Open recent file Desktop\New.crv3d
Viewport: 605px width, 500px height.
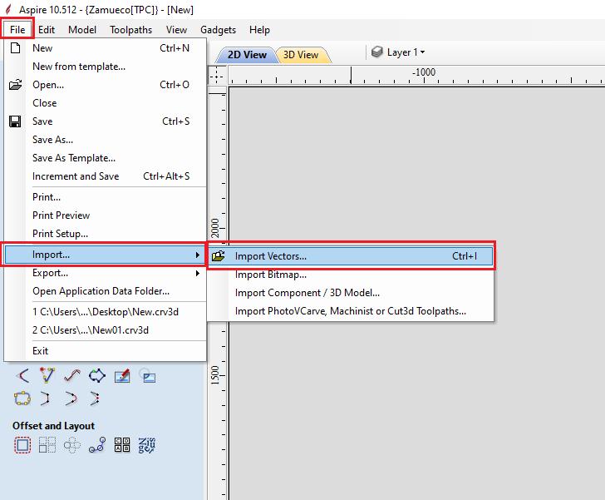pyautogui.click(x=105, y=312)
